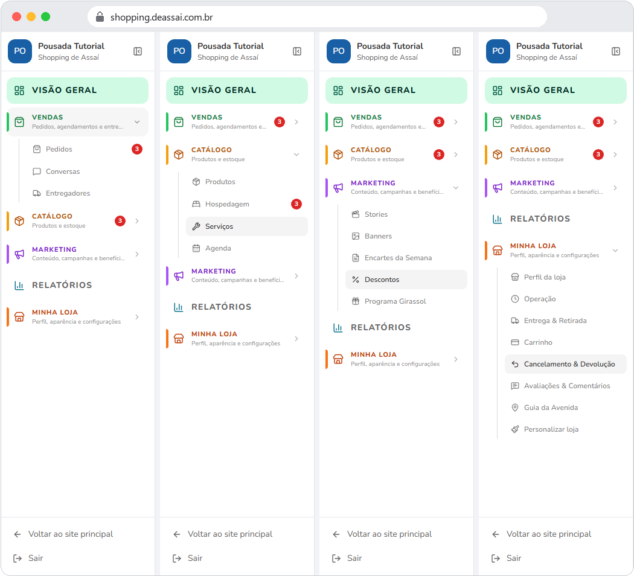
Task: Select the Entregadores truck icon item
Action: pyautogui.click(x=37, y=193)
